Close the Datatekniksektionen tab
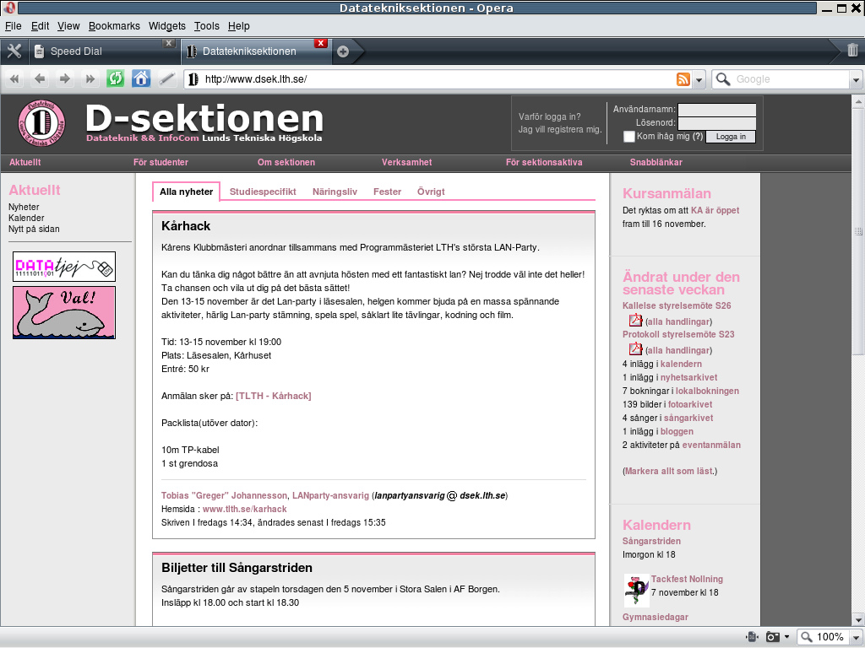Viewport: 865px width, 648px height. tap(320, 43)
